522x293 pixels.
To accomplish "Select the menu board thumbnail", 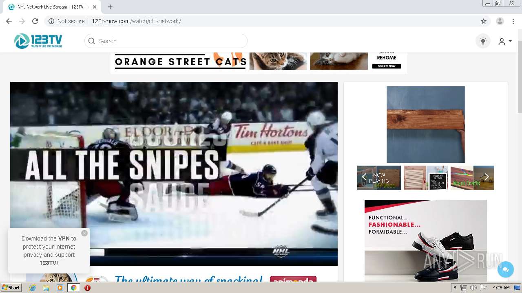I will (426, 178).
